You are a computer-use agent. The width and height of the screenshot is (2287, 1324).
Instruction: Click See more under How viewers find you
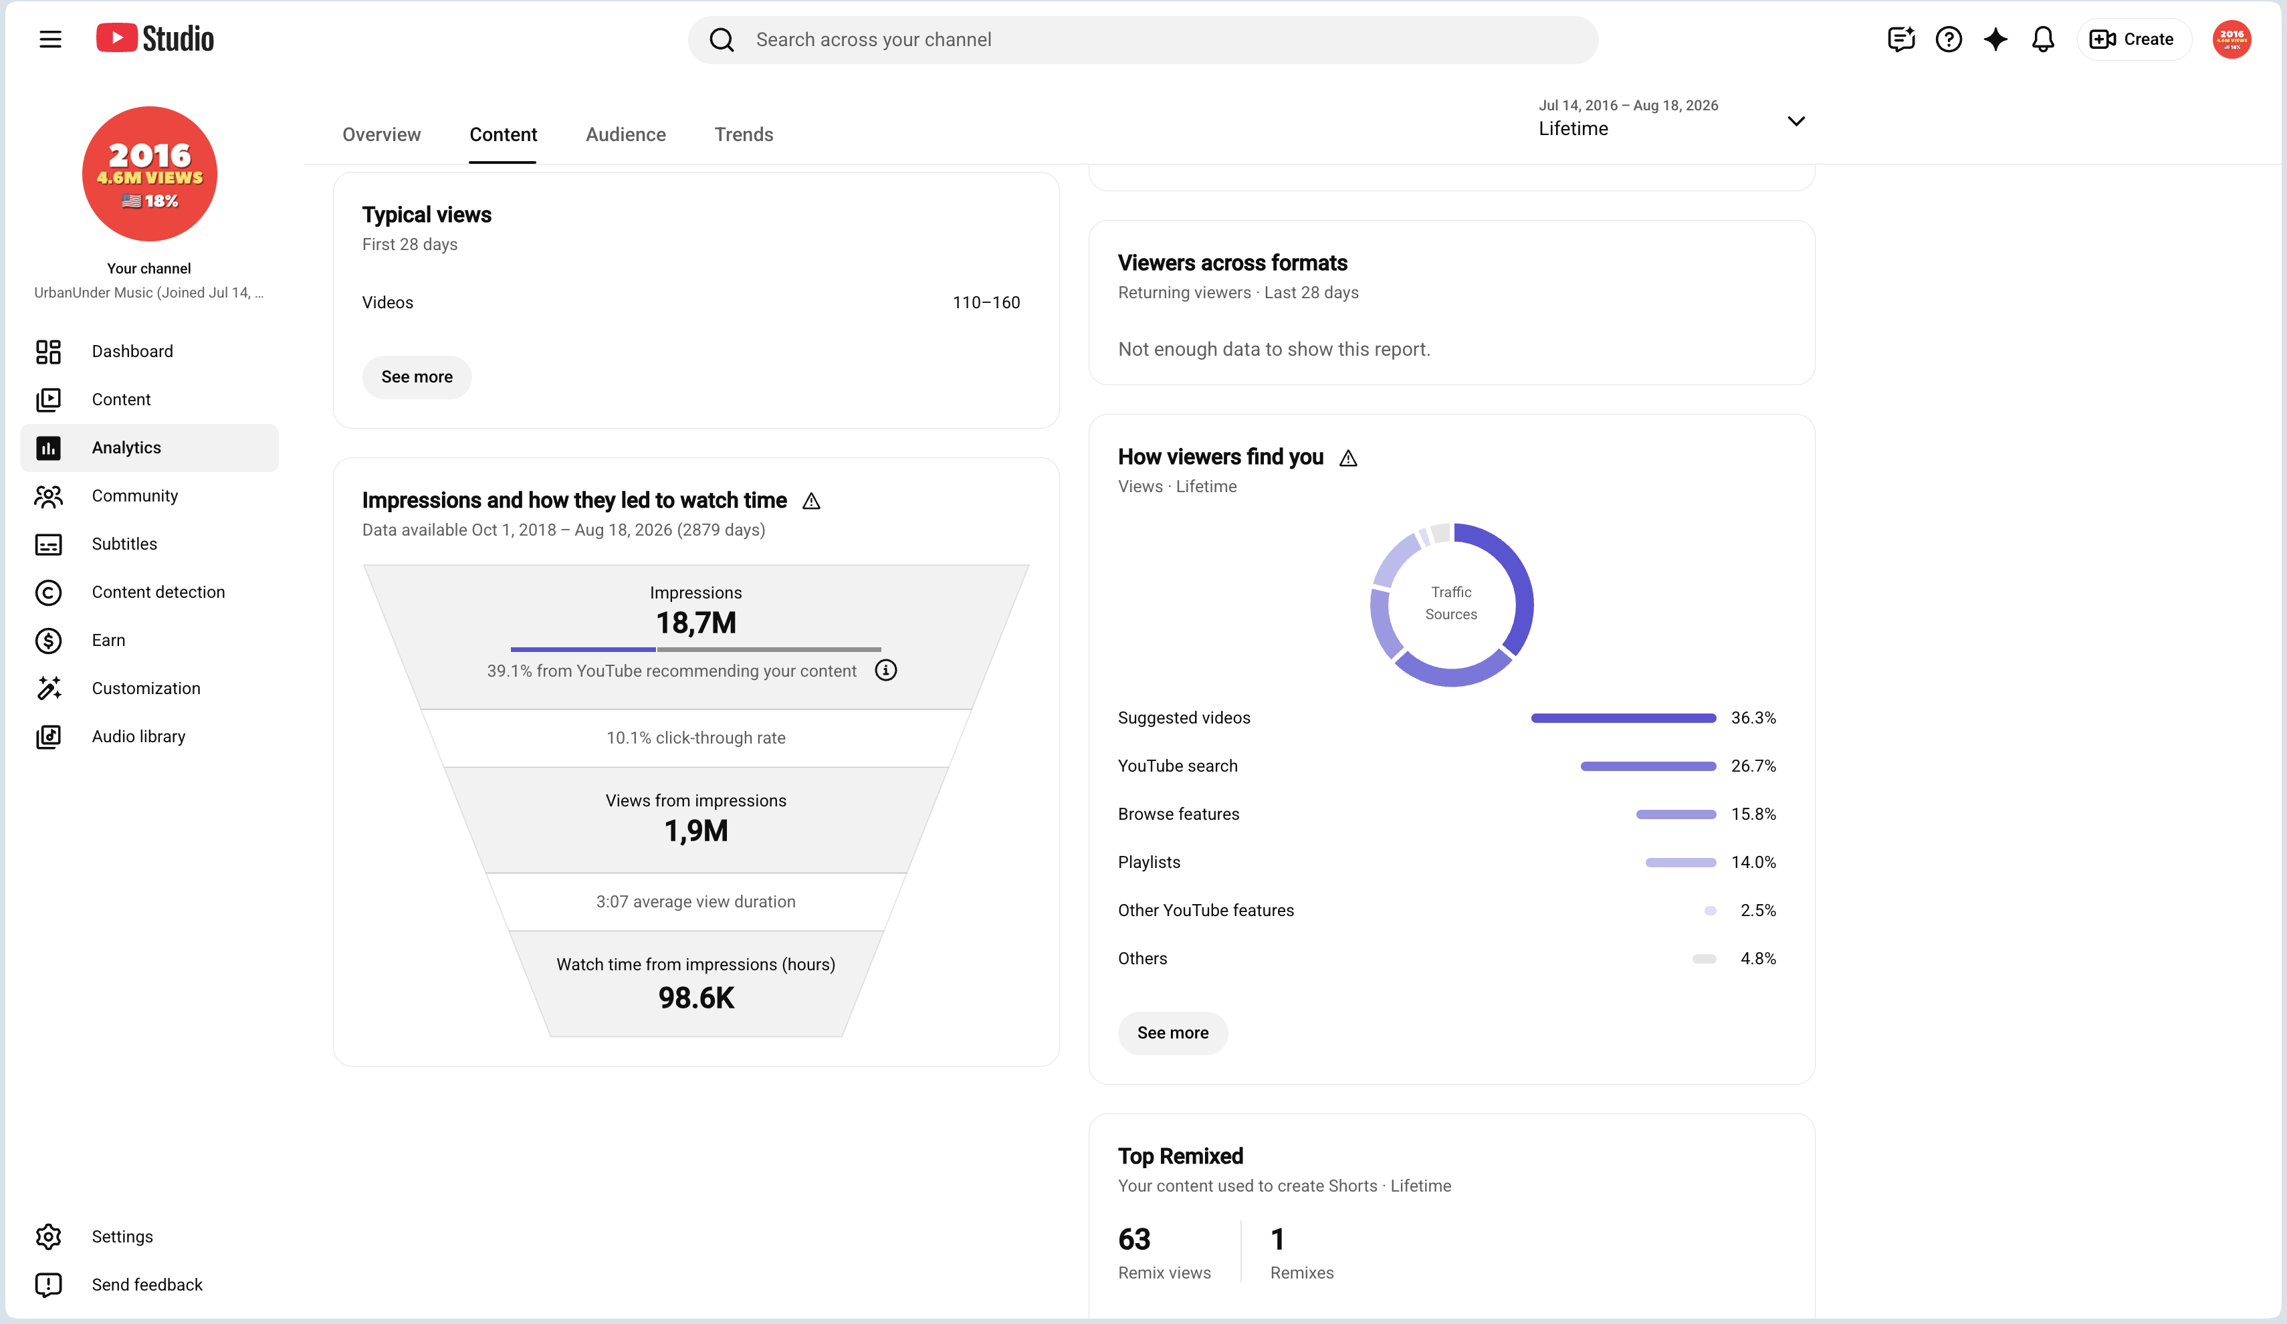[1172, 1032]
